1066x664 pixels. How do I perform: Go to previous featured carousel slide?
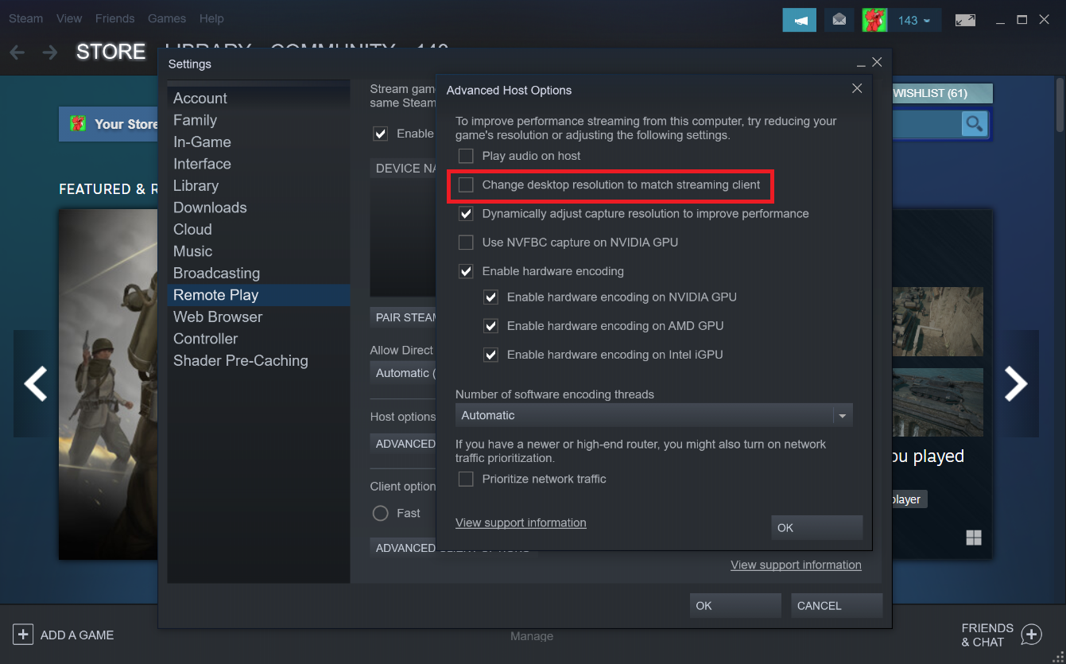click(35, 384)
